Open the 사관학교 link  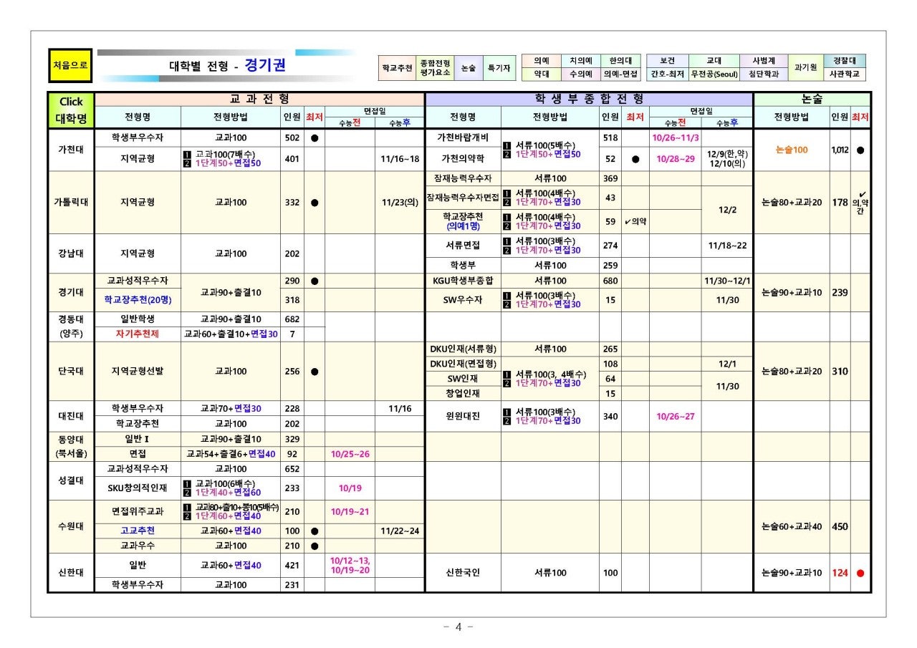tap(844, 74)
